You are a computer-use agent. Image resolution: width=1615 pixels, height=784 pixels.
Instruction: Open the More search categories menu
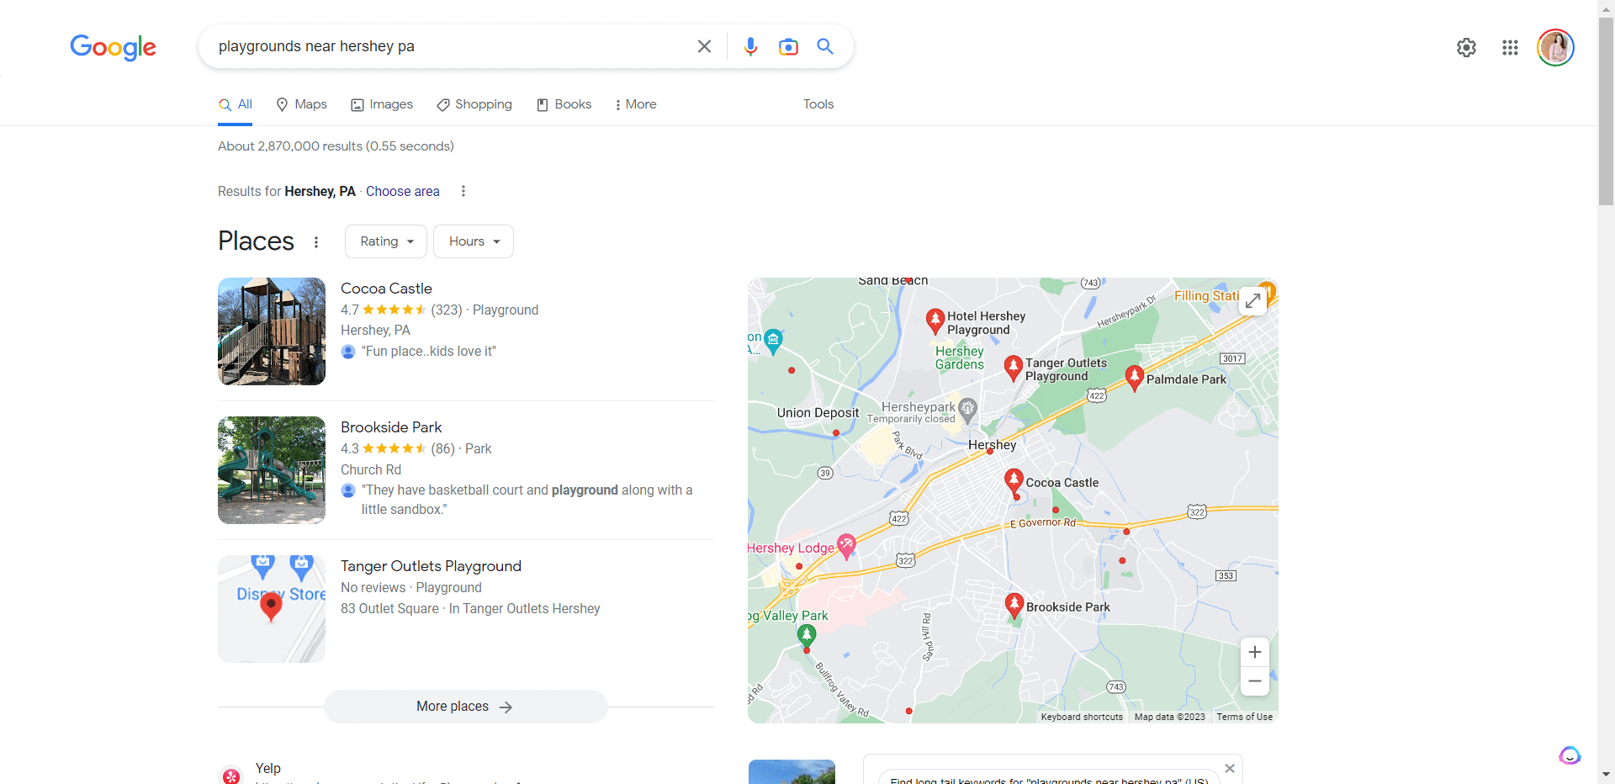pyautogui.click(x=635, y=104)
